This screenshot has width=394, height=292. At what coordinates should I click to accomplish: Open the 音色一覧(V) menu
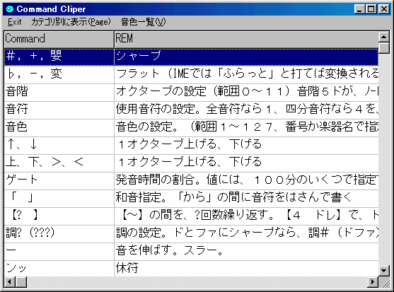coord(143,22)
